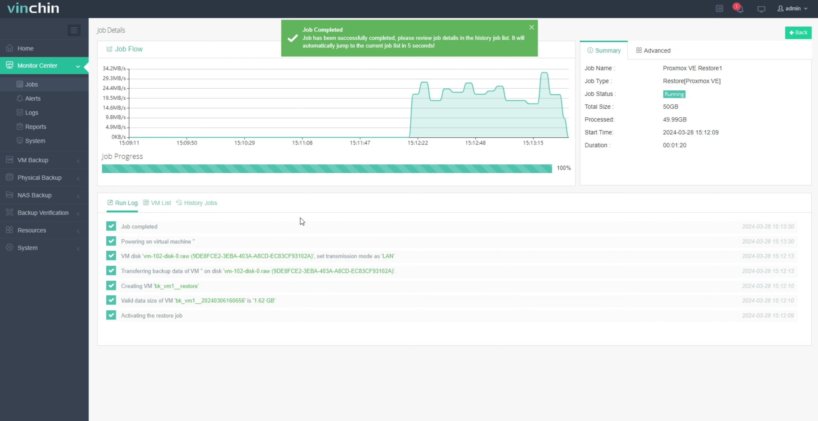Viewport: 818px width, 421px height.
Task: Click the 49.99GB processed value
Action: 675,119
